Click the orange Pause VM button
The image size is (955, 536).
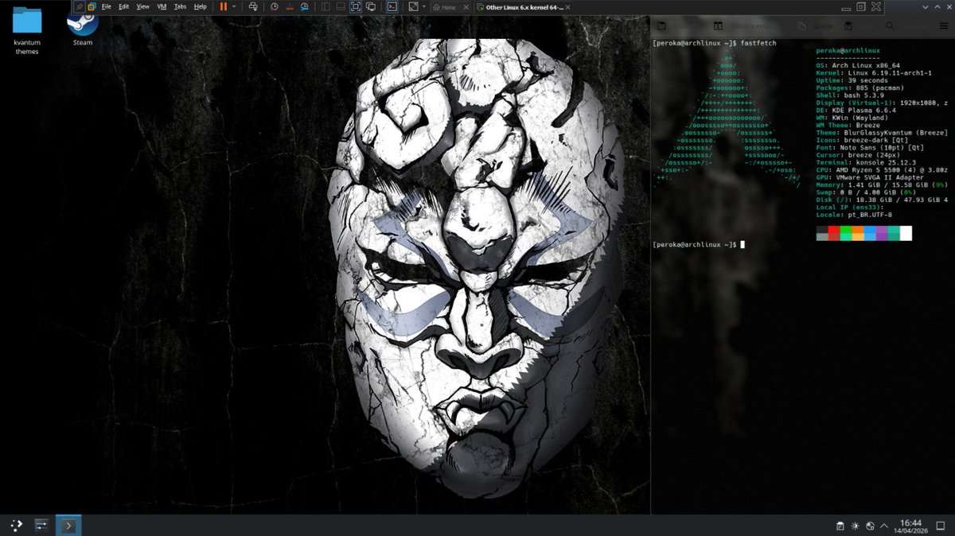point(223,6)
